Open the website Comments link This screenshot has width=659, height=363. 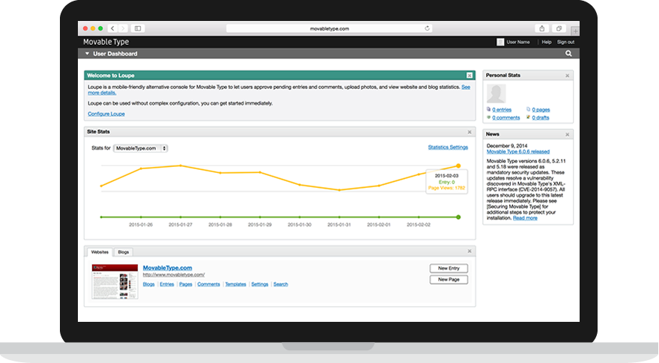coord(208,284)
